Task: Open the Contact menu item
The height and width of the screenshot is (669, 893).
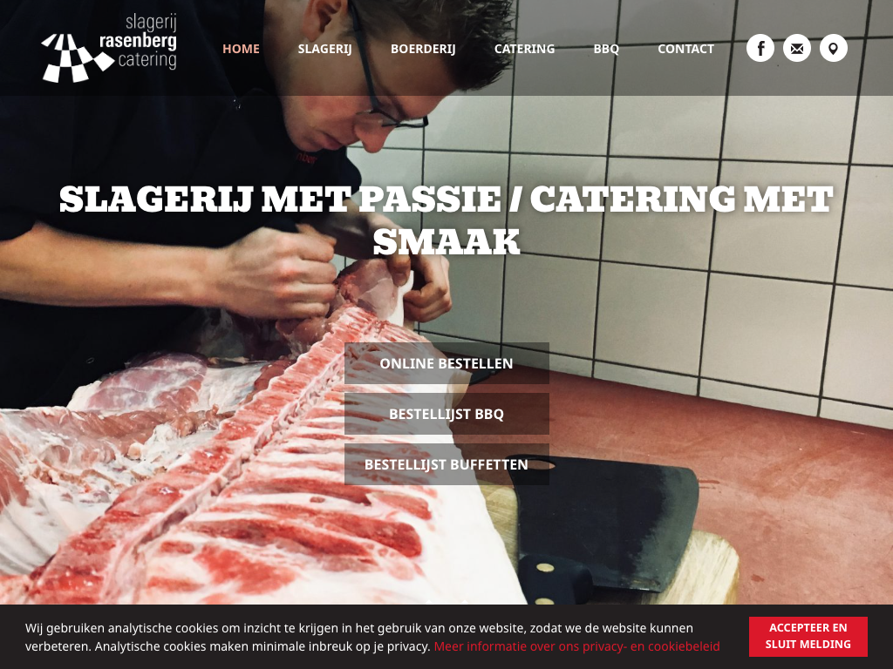Action: click(x=685, y=49)
